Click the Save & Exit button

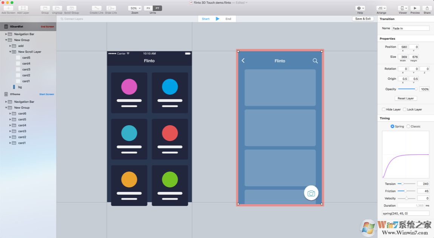(x=363, y=19)
